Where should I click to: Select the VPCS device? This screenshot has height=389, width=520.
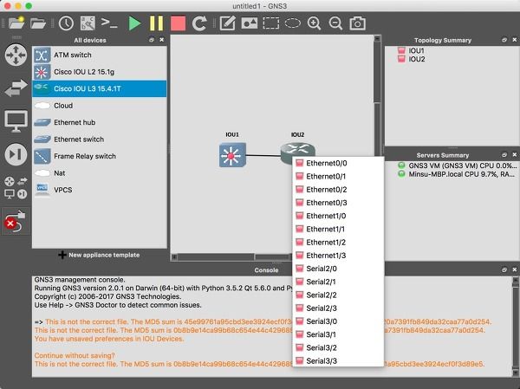(100, 190)
